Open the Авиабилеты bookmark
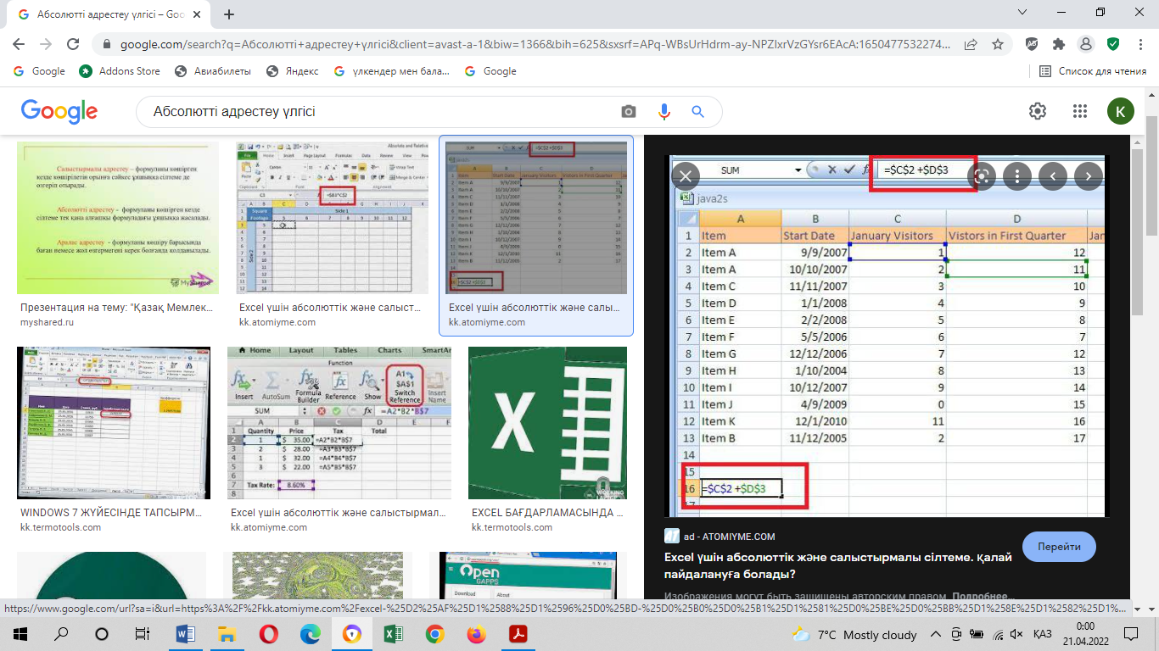The image size is (1159, 651). click(x=213, y=71)
